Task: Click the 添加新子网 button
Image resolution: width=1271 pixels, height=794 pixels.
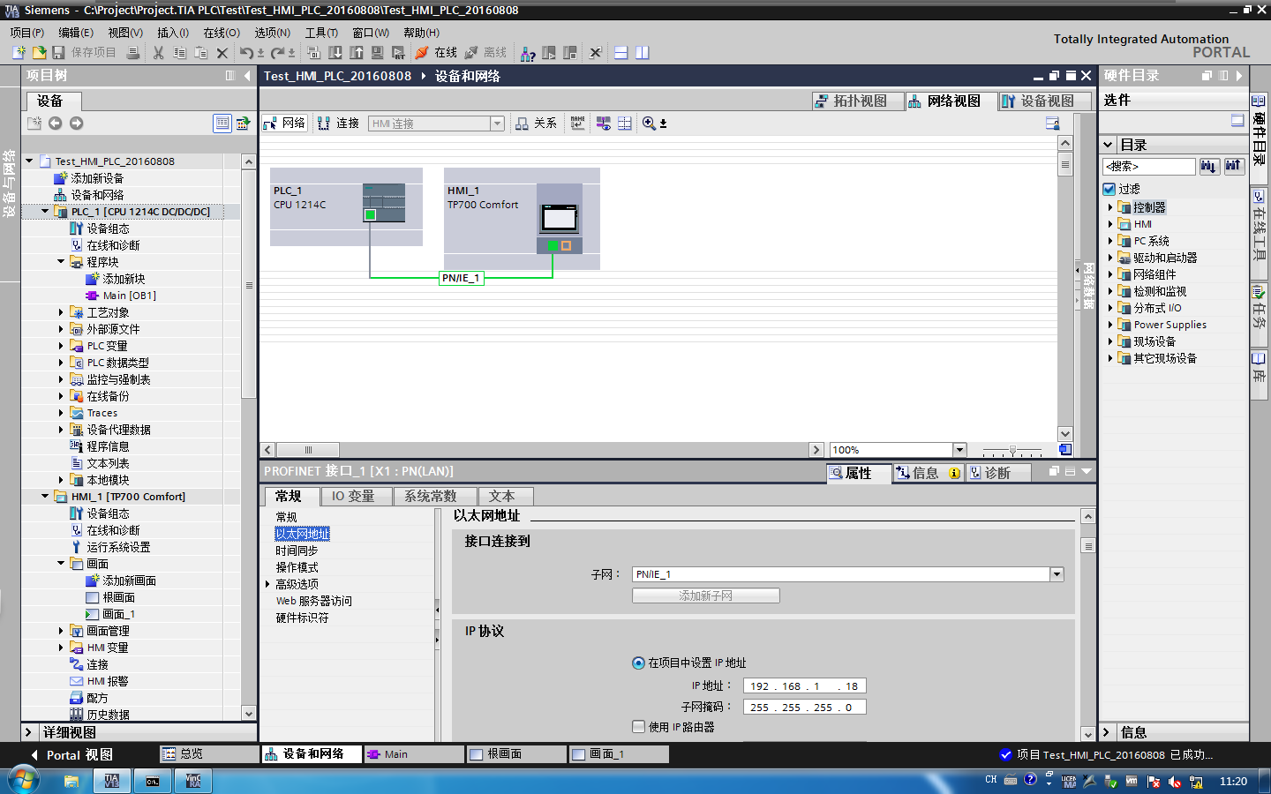Action: click(x=706, y=595)
